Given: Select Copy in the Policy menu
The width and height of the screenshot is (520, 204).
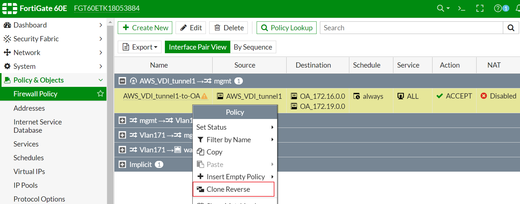Looking at the screenshot, I should click(214, 152).
